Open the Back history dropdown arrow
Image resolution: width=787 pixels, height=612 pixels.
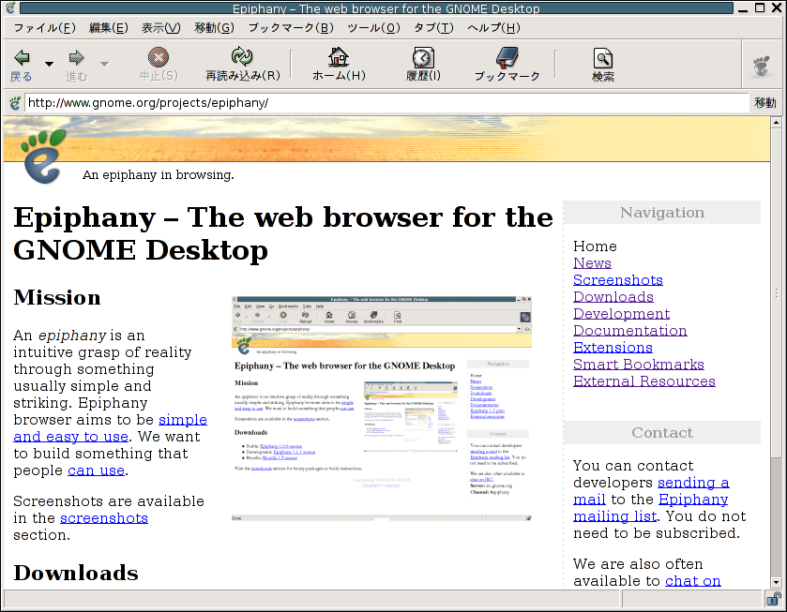click(x=49, y=64)
